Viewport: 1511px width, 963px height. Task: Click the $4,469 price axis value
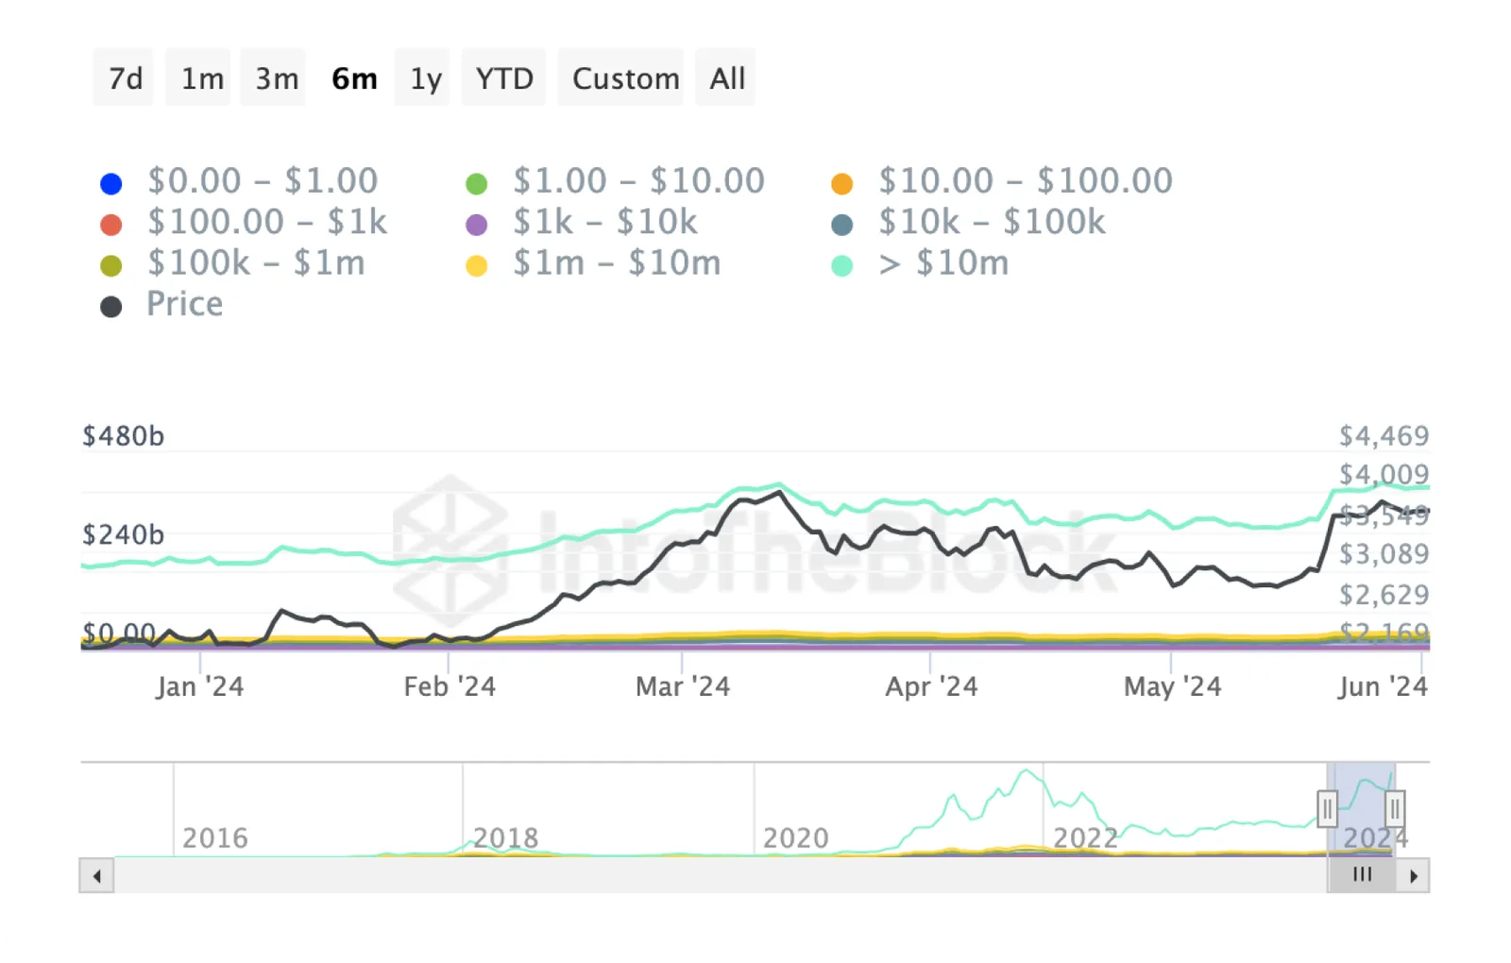click(1384, 436)
